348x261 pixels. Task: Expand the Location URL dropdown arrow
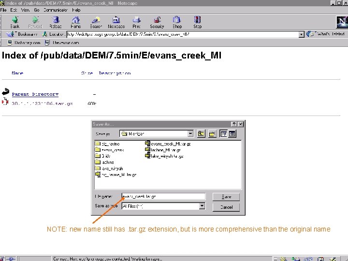(301, 34)
